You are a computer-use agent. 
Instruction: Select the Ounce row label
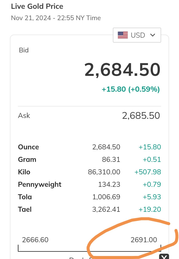28,147
